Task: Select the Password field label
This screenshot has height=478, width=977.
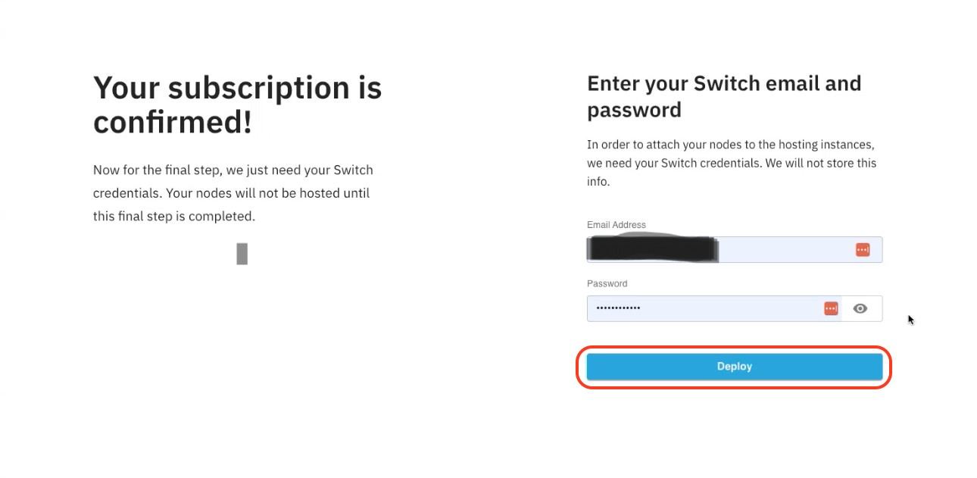Action: pos(607,283)
